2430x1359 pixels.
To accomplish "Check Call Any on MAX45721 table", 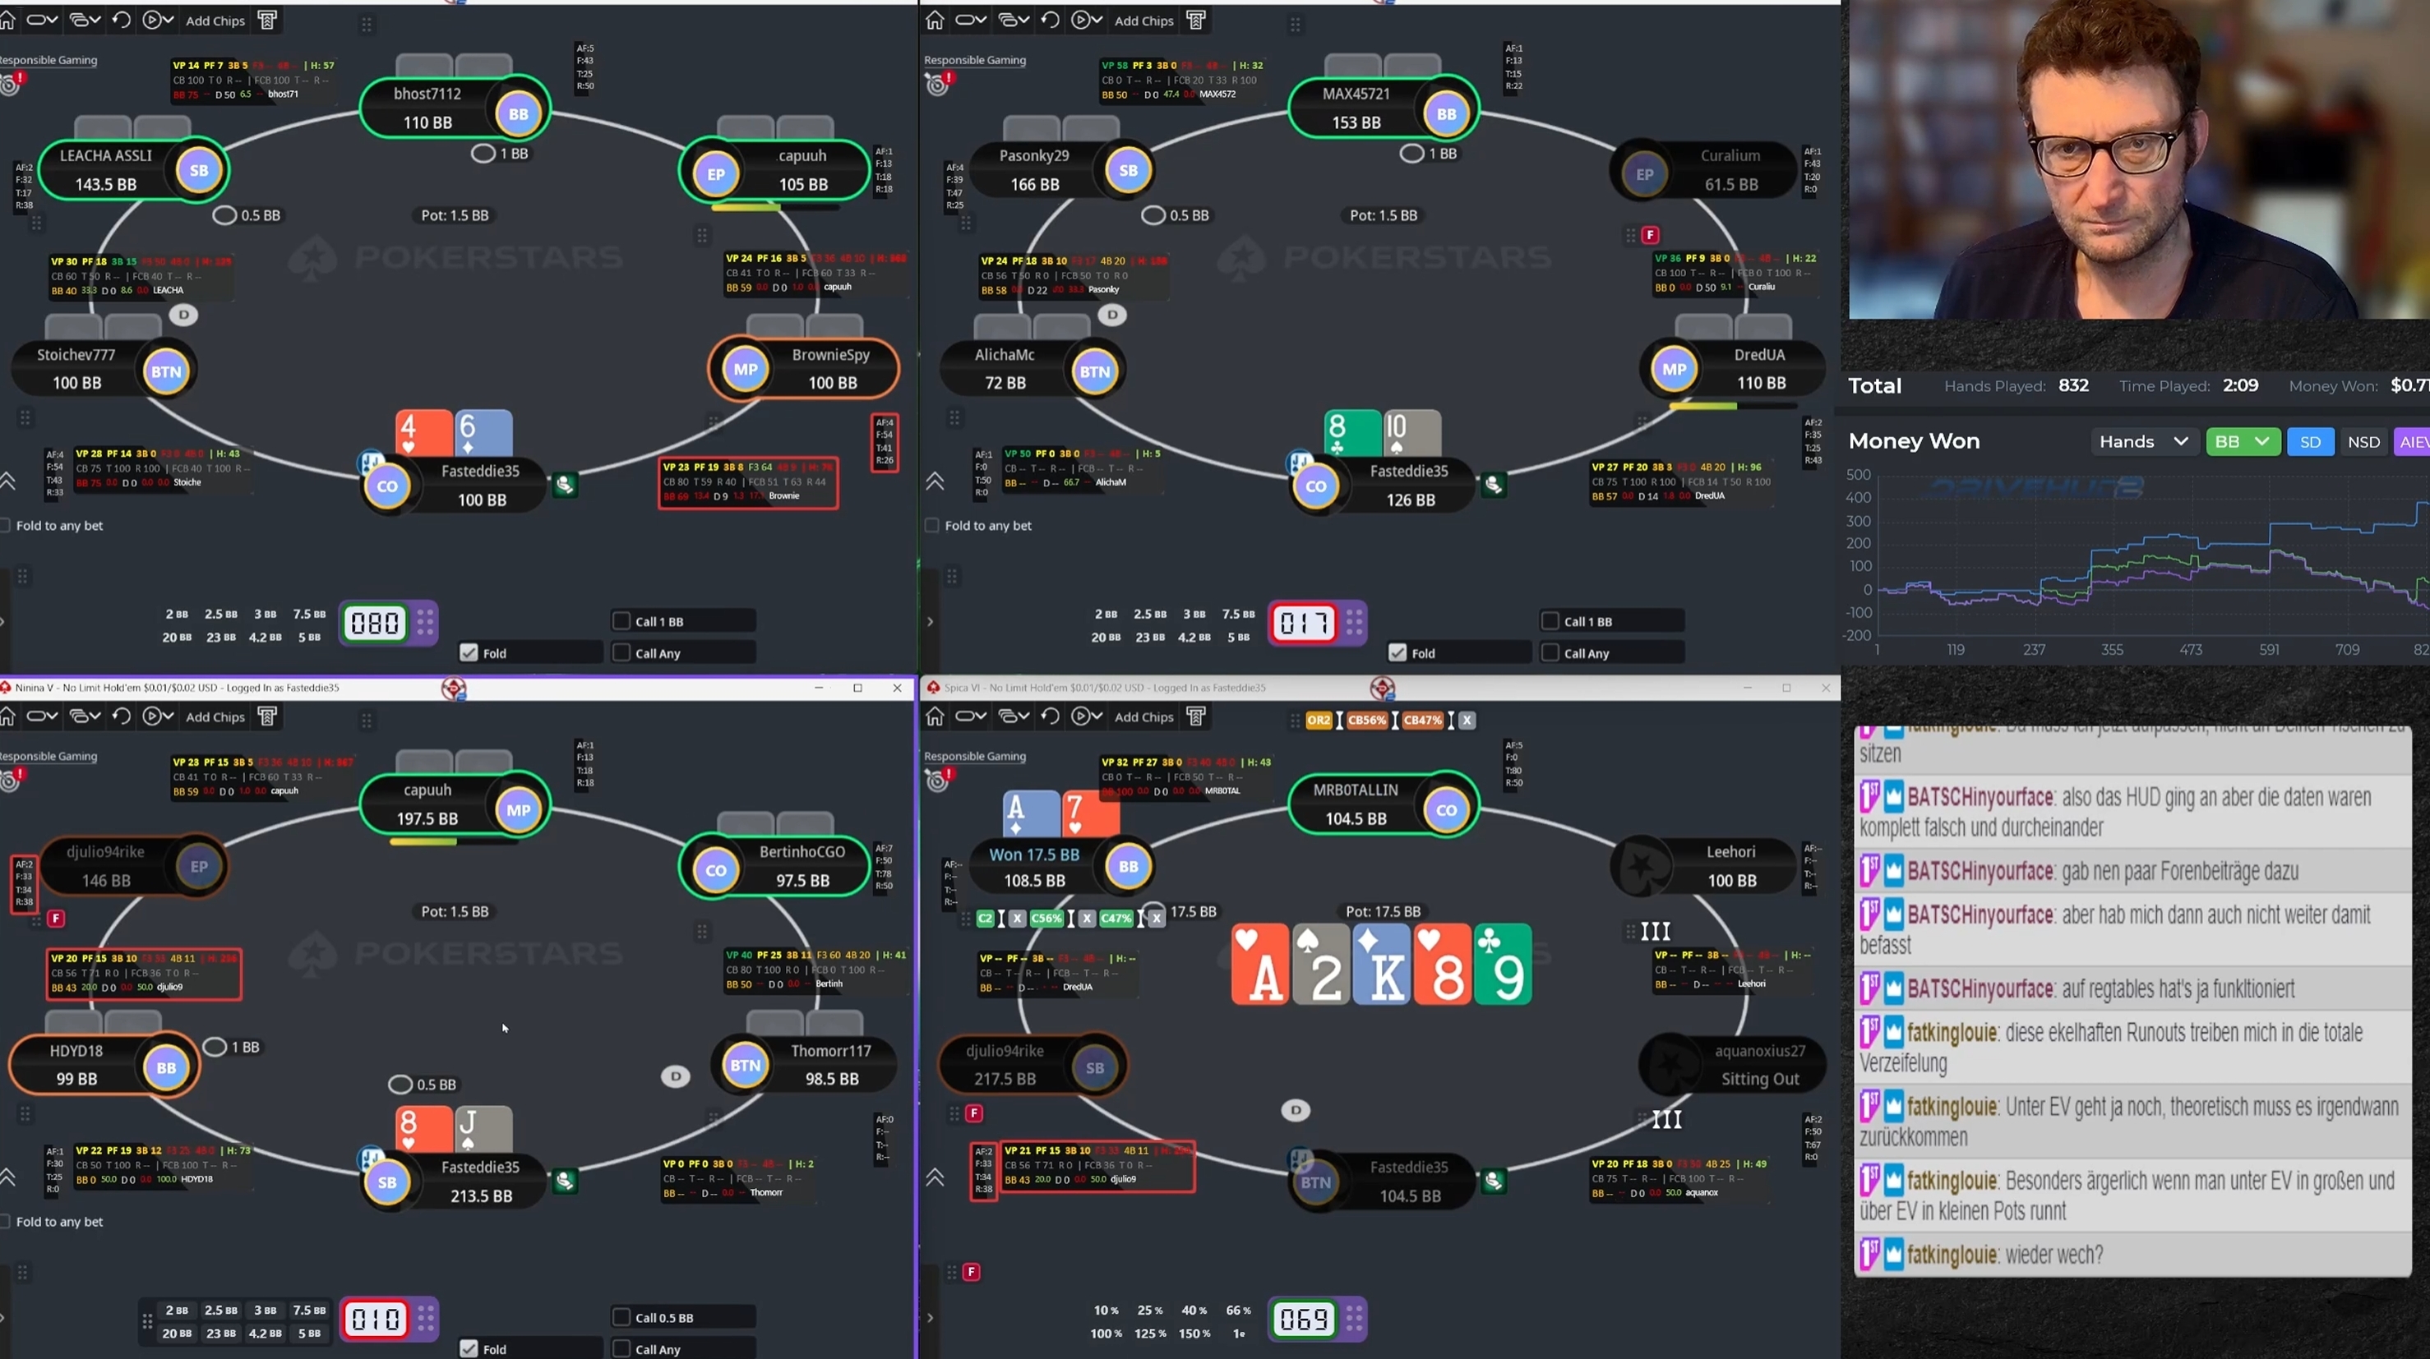I will 1550,652.
